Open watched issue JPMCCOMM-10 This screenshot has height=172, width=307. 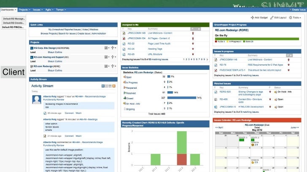coord(228,107)
